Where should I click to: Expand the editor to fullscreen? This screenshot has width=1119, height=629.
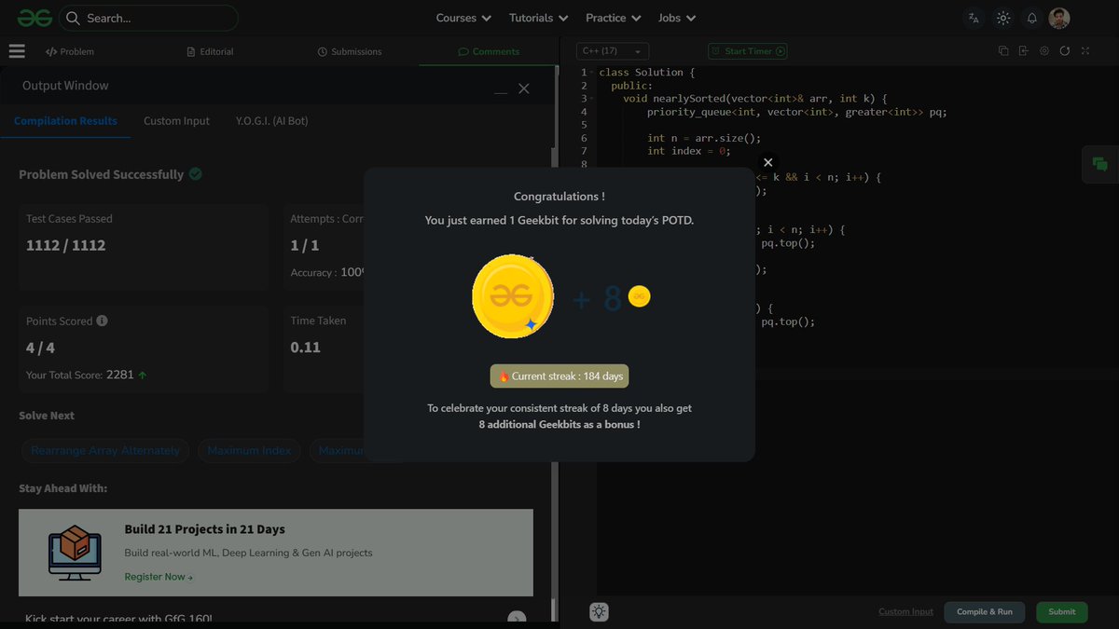(x=1085, y=51)
